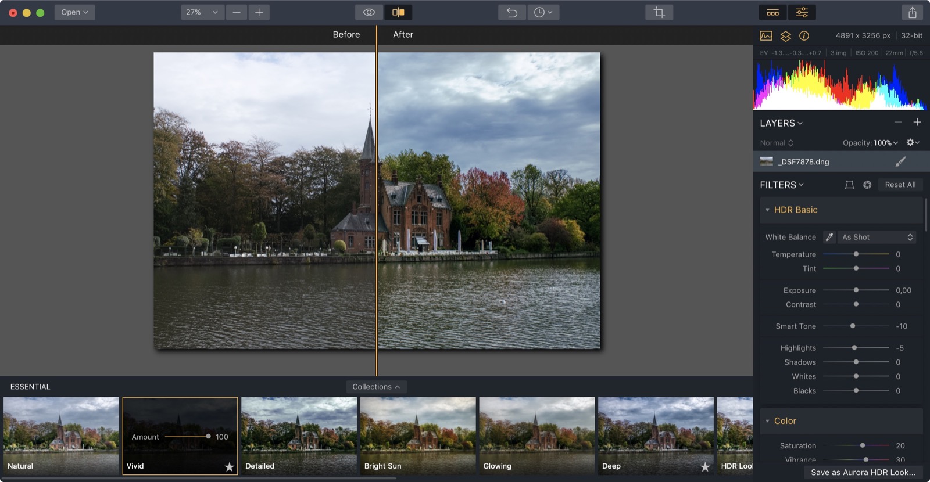This screenshot has width=930, height=482.
Task: Open the Normal blend mode selector
Action: (x=777, y=143)
